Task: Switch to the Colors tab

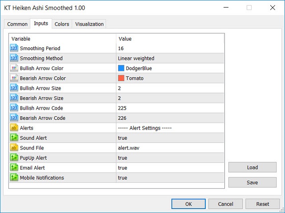Action: [62, 24]
